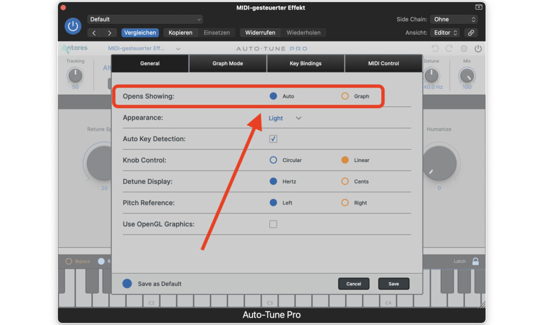This screenshot has width=543, height=325.
Task: Click the Antares logo
Action: tap(74, 48)
